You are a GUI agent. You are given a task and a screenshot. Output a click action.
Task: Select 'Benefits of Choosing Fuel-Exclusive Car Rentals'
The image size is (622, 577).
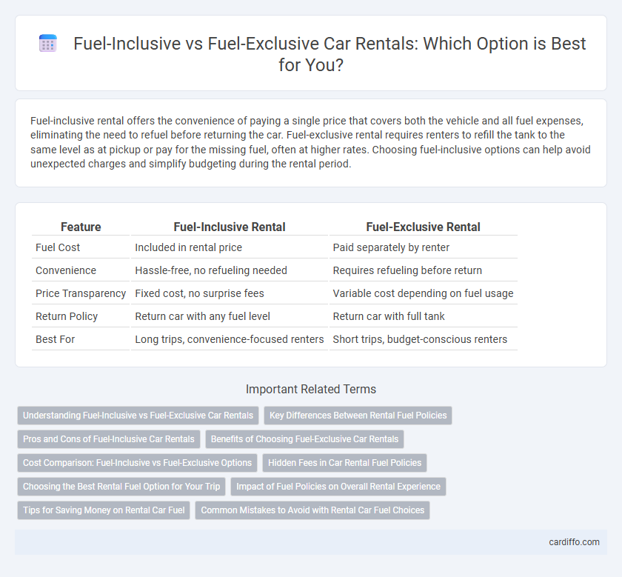click(304, 439)
